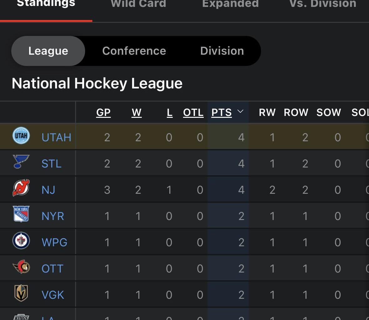The width and height of the screenshot is (369, 320).
Task: Select the League standings view
Action: point(48,51)
